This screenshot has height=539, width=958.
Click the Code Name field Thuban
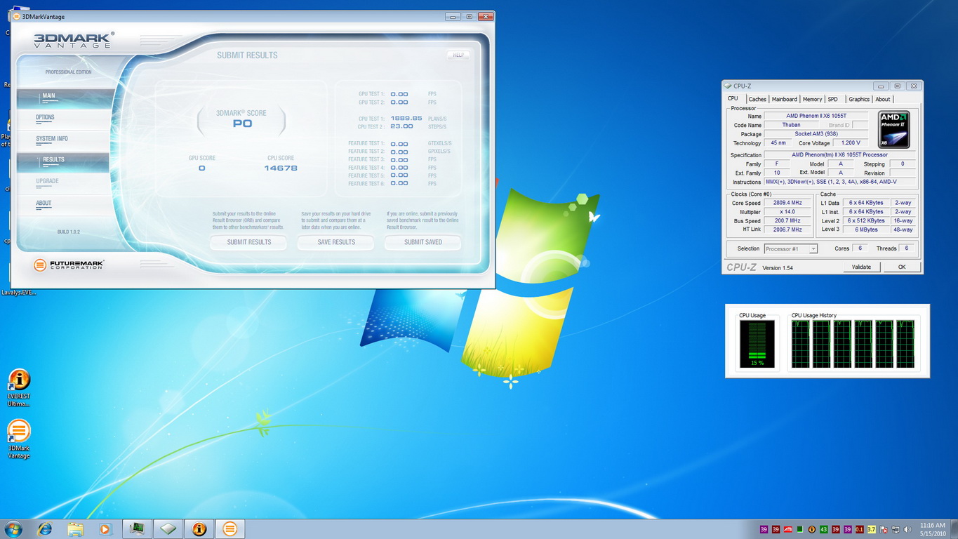tap(791, 125)
